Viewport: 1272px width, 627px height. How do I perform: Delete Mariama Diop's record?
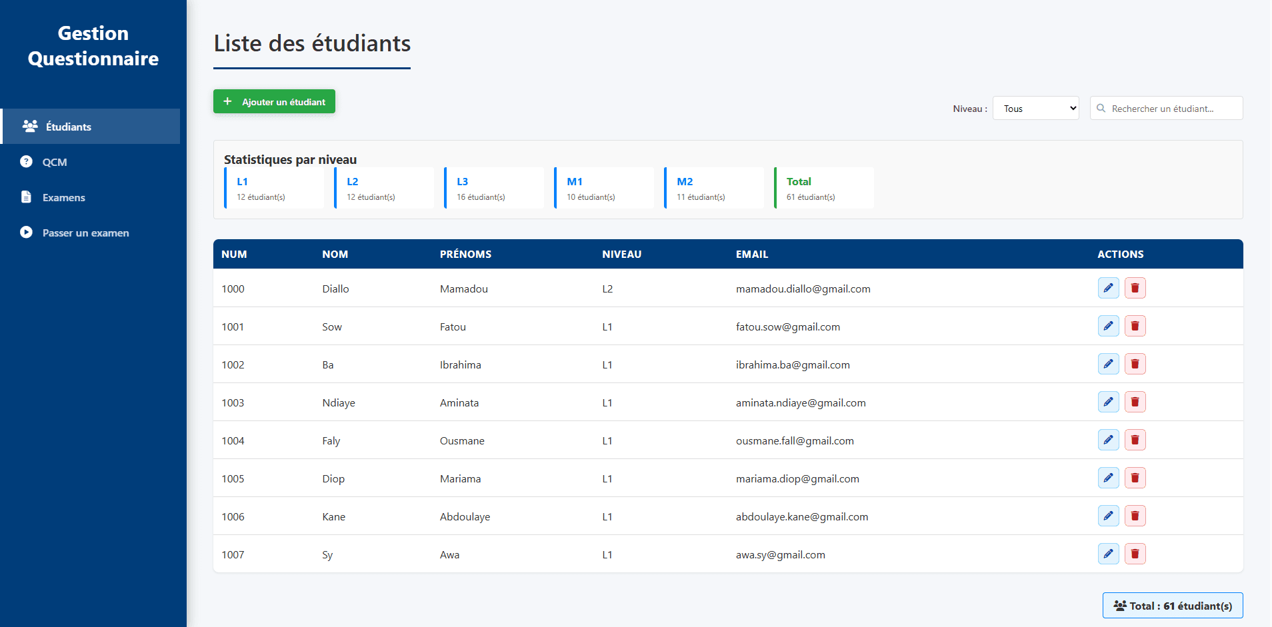[1135, 478]
